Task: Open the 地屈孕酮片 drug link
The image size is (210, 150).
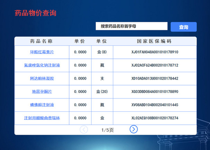Action: [x=42, y=92]
